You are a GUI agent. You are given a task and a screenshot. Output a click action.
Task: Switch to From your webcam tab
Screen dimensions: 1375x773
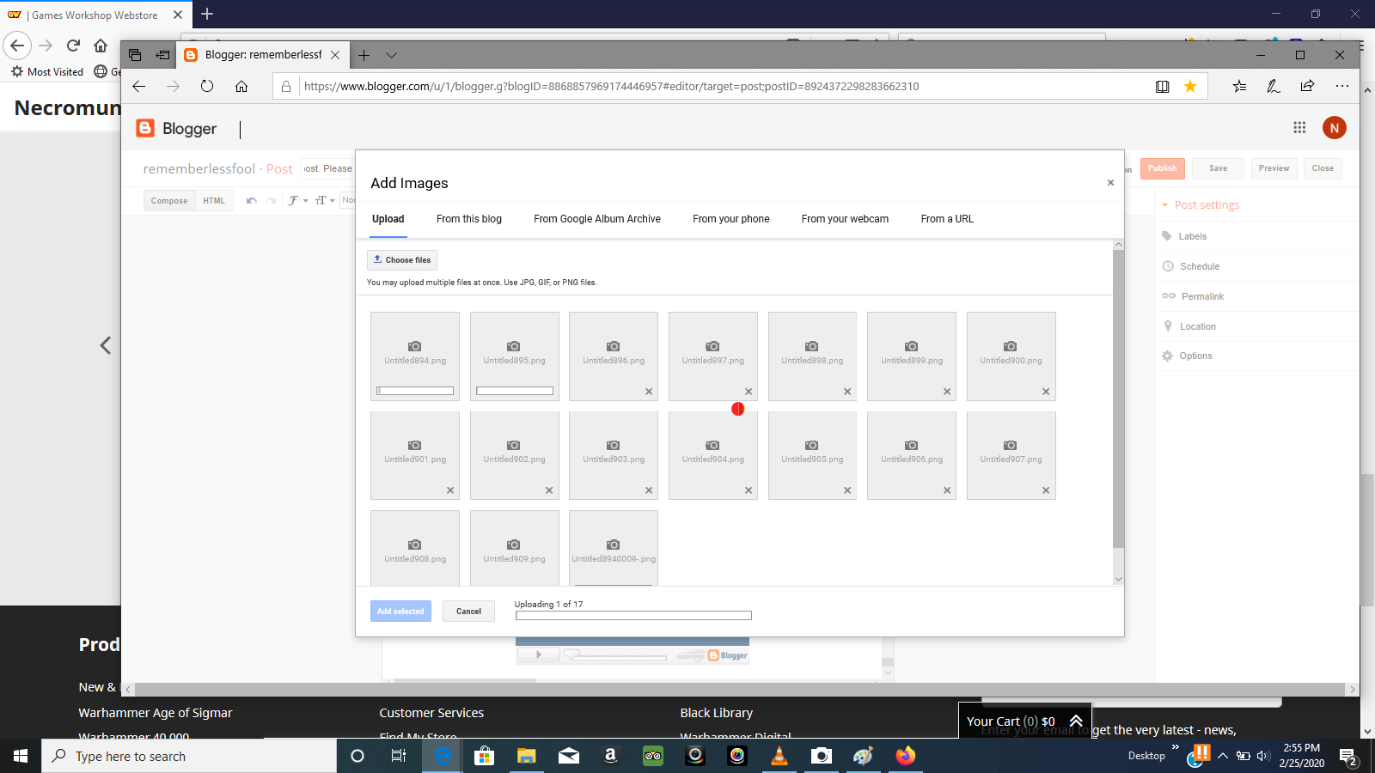(x=845, y=219)
